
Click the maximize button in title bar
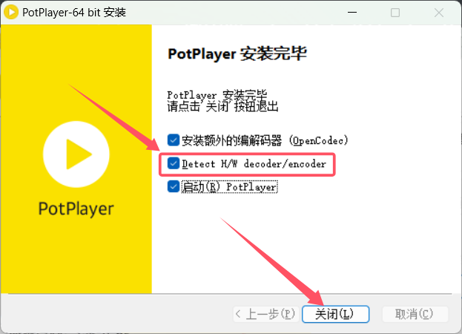[x=395, y=13]
